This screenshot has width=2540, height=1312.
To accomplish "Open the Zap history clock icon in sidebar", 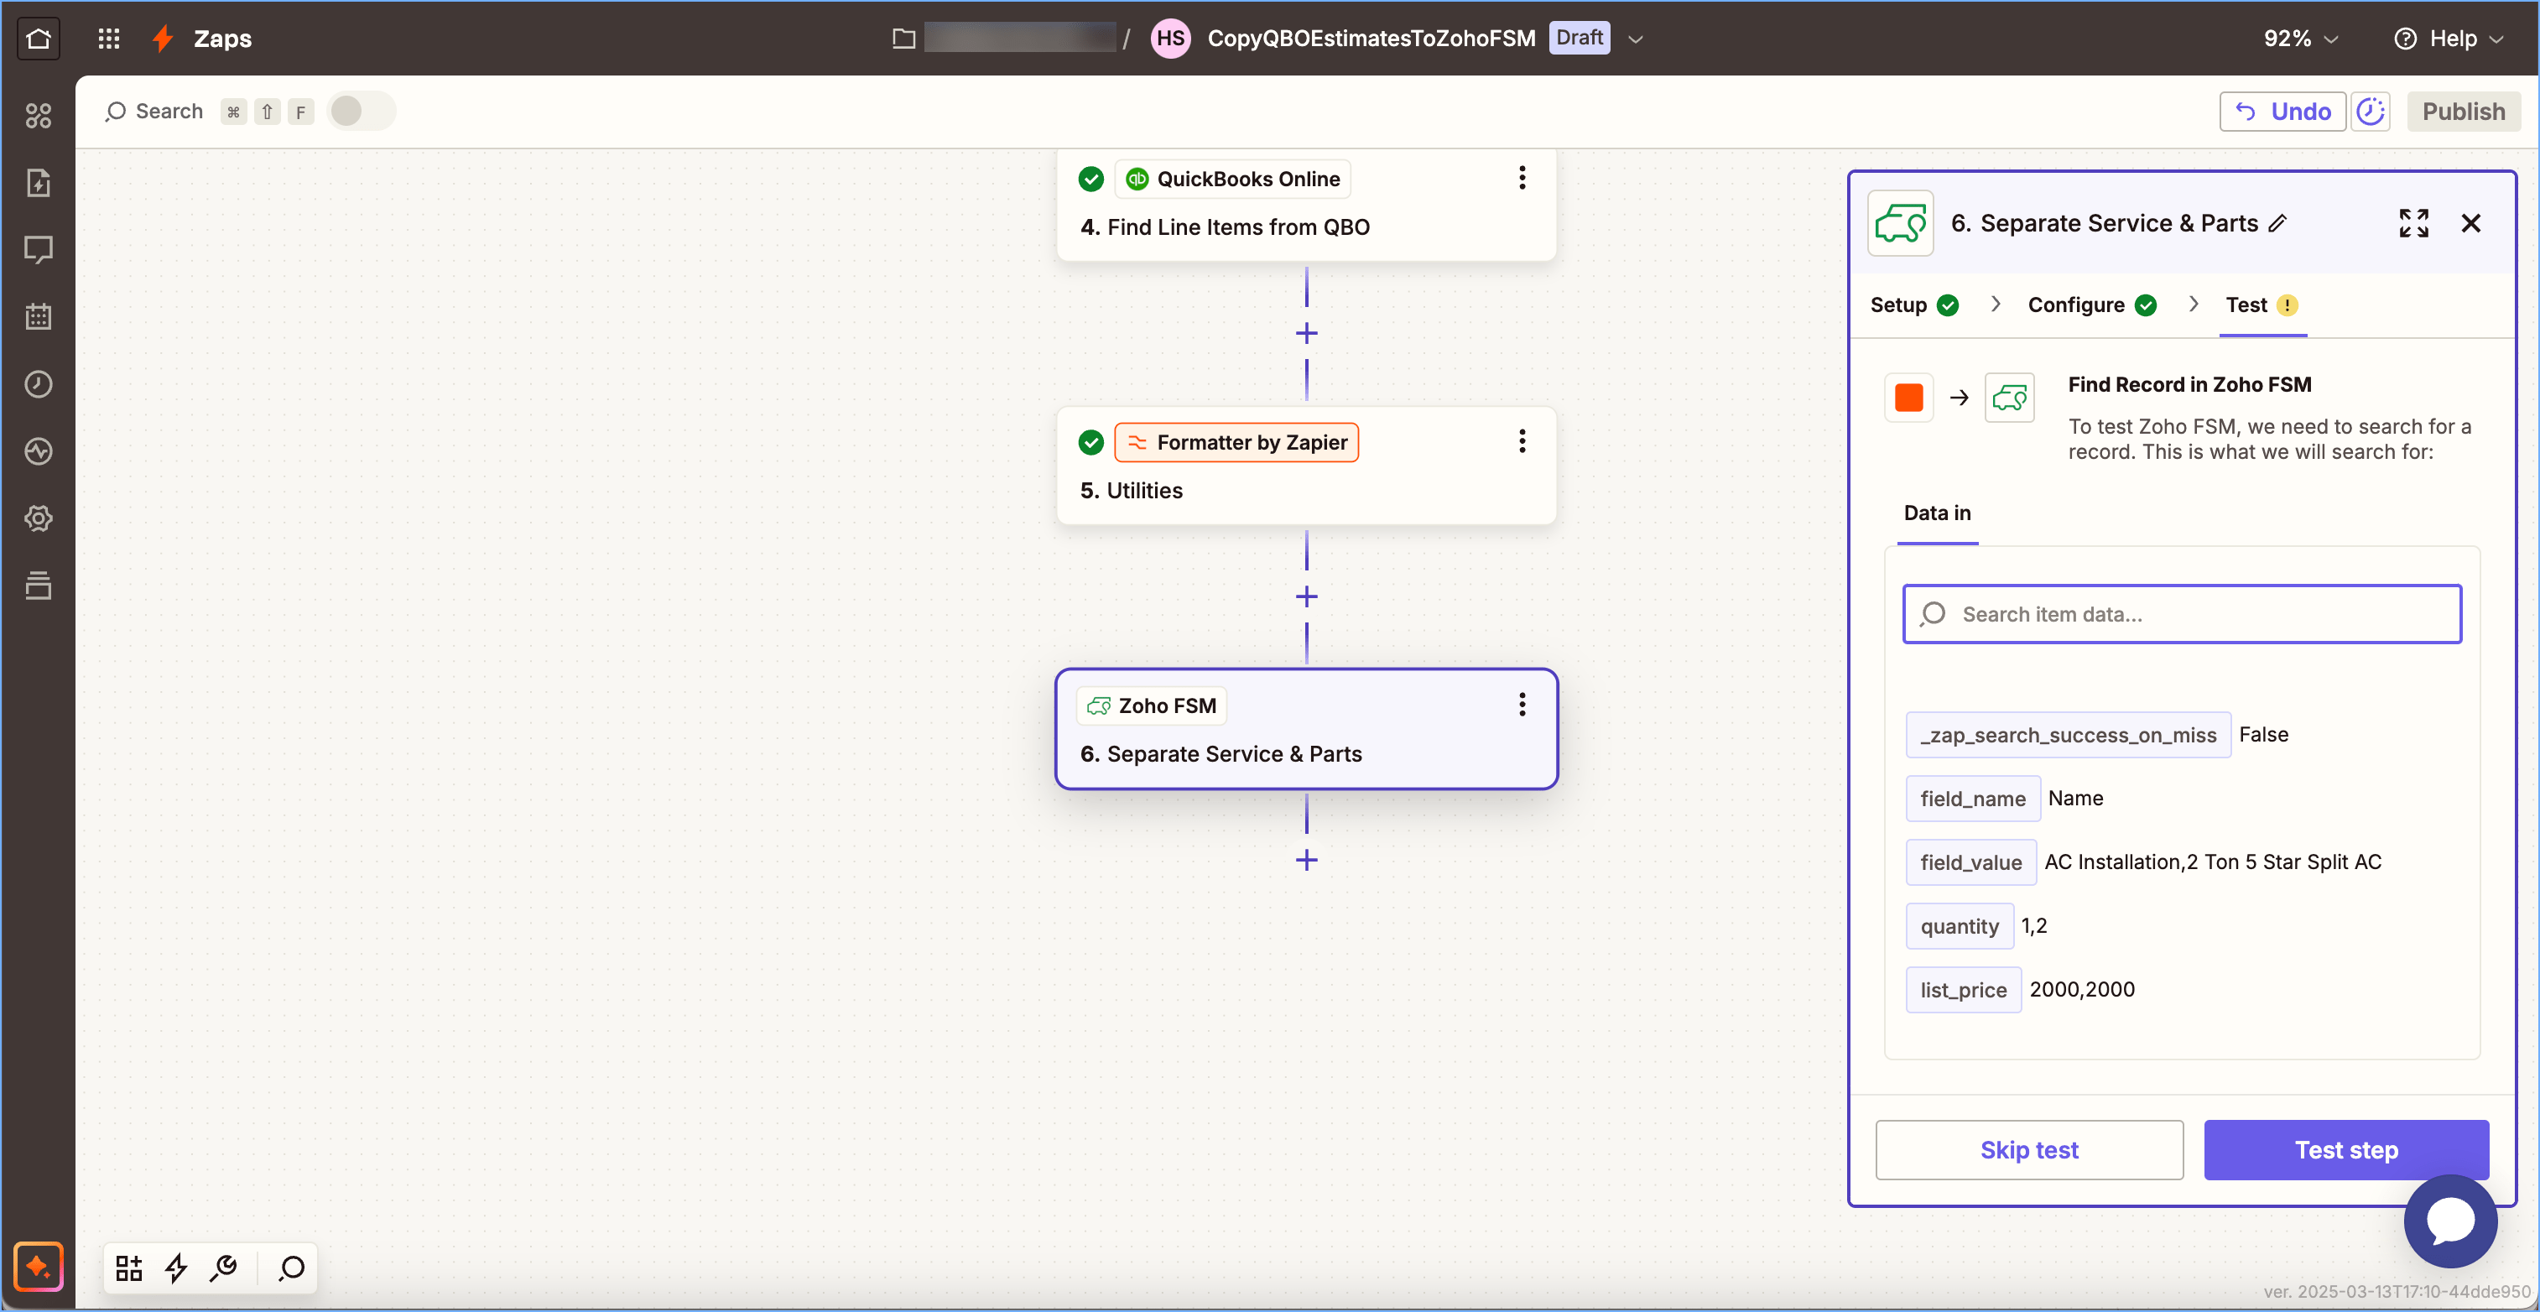I will [39, 383].
